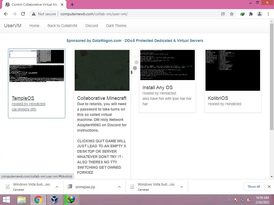Open the Discord nav link

(92, 26)
